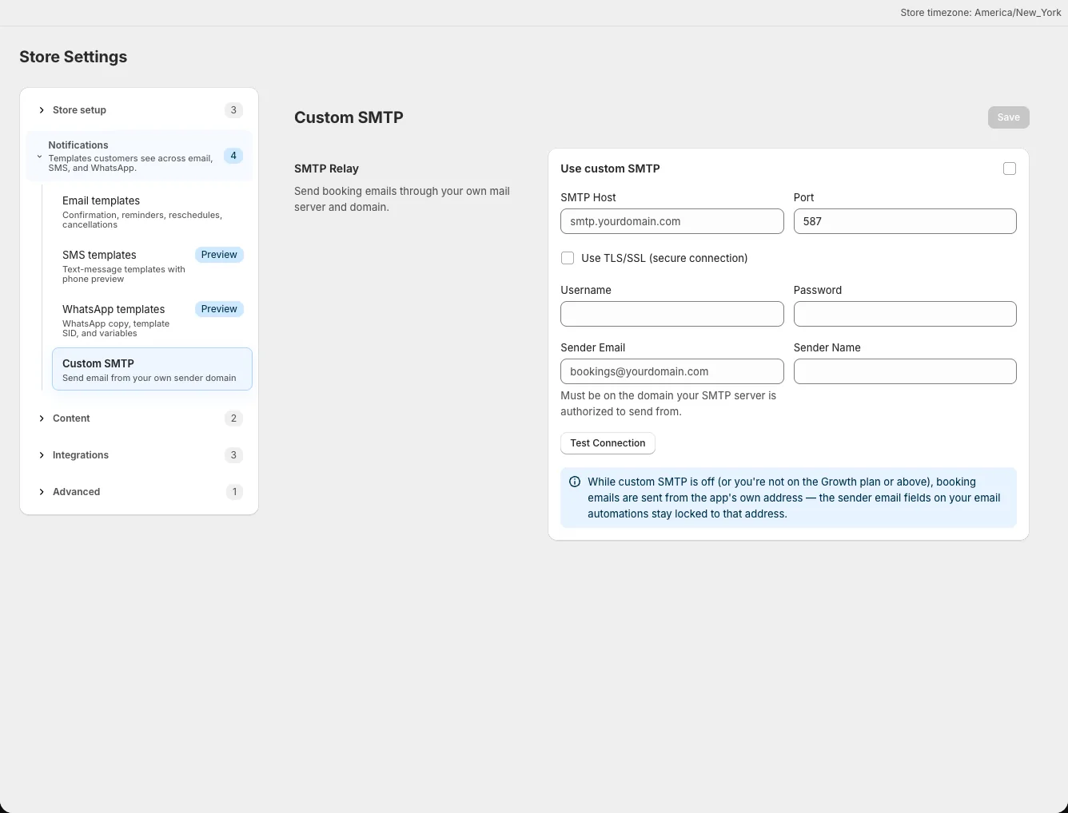The image size is (1068, 813).
Task: Focus the Port field showing 587
Action: 905,221
